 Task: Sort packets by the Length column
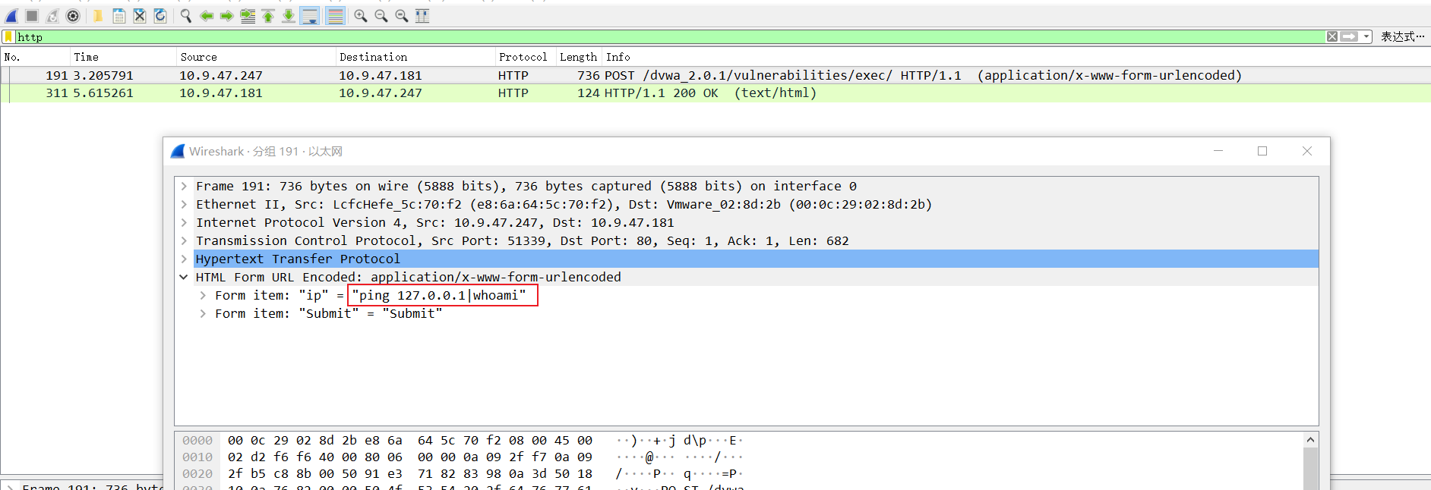579,57
